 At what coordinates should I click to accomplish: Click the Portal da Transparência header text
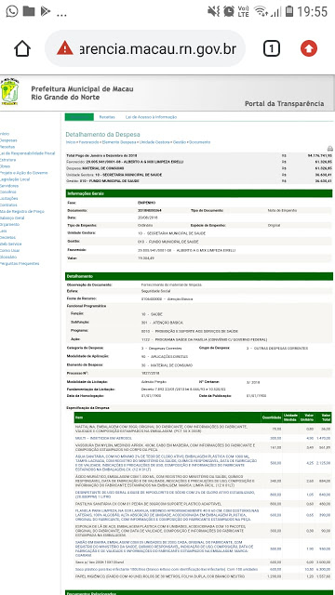pyautogui.click(x=285, y=103)
